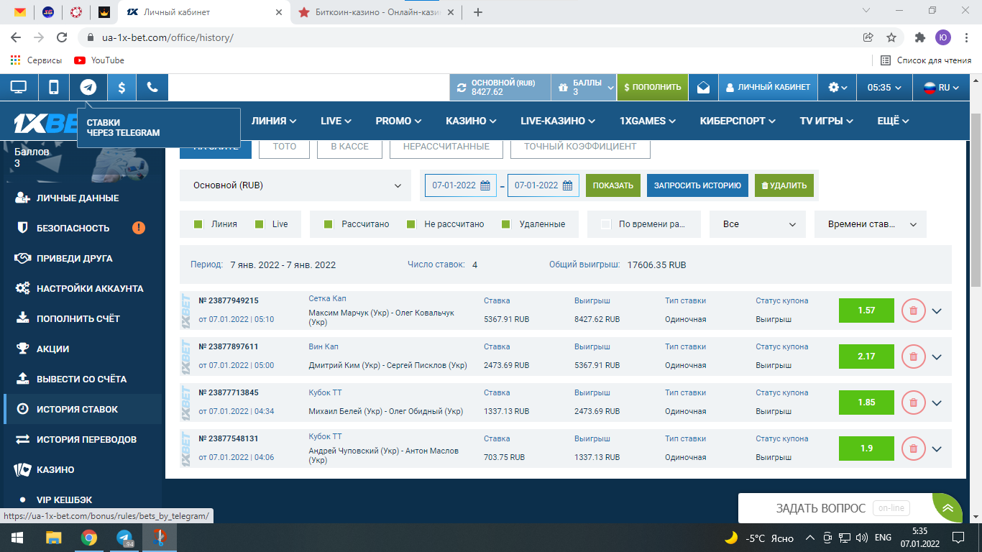The image size is (982, 552).
Task: Delete bet № 23877949215 with trash icon
Action: (913, 310)
